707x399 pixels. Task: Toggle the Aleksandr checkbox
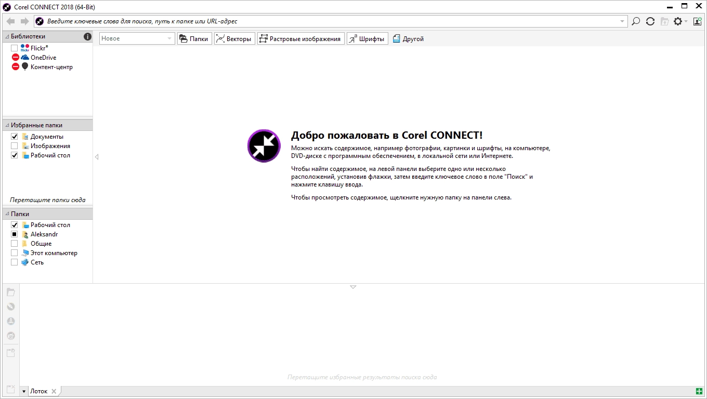pyautogui.click(x=14, y=234)
